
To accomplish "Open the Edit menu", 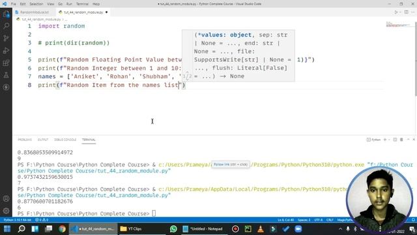I will [23, 4].
